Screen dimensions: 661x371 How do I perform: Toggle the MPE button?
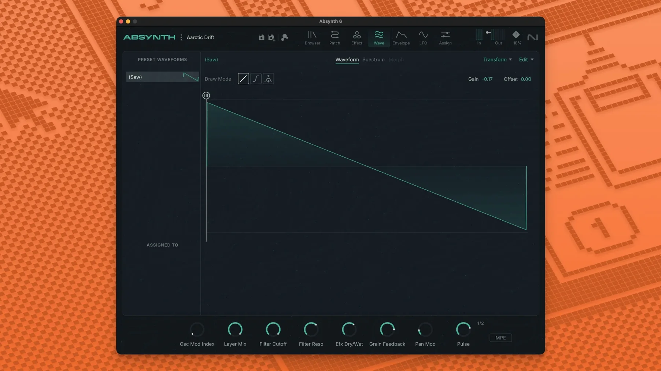[x=501, y=338]
